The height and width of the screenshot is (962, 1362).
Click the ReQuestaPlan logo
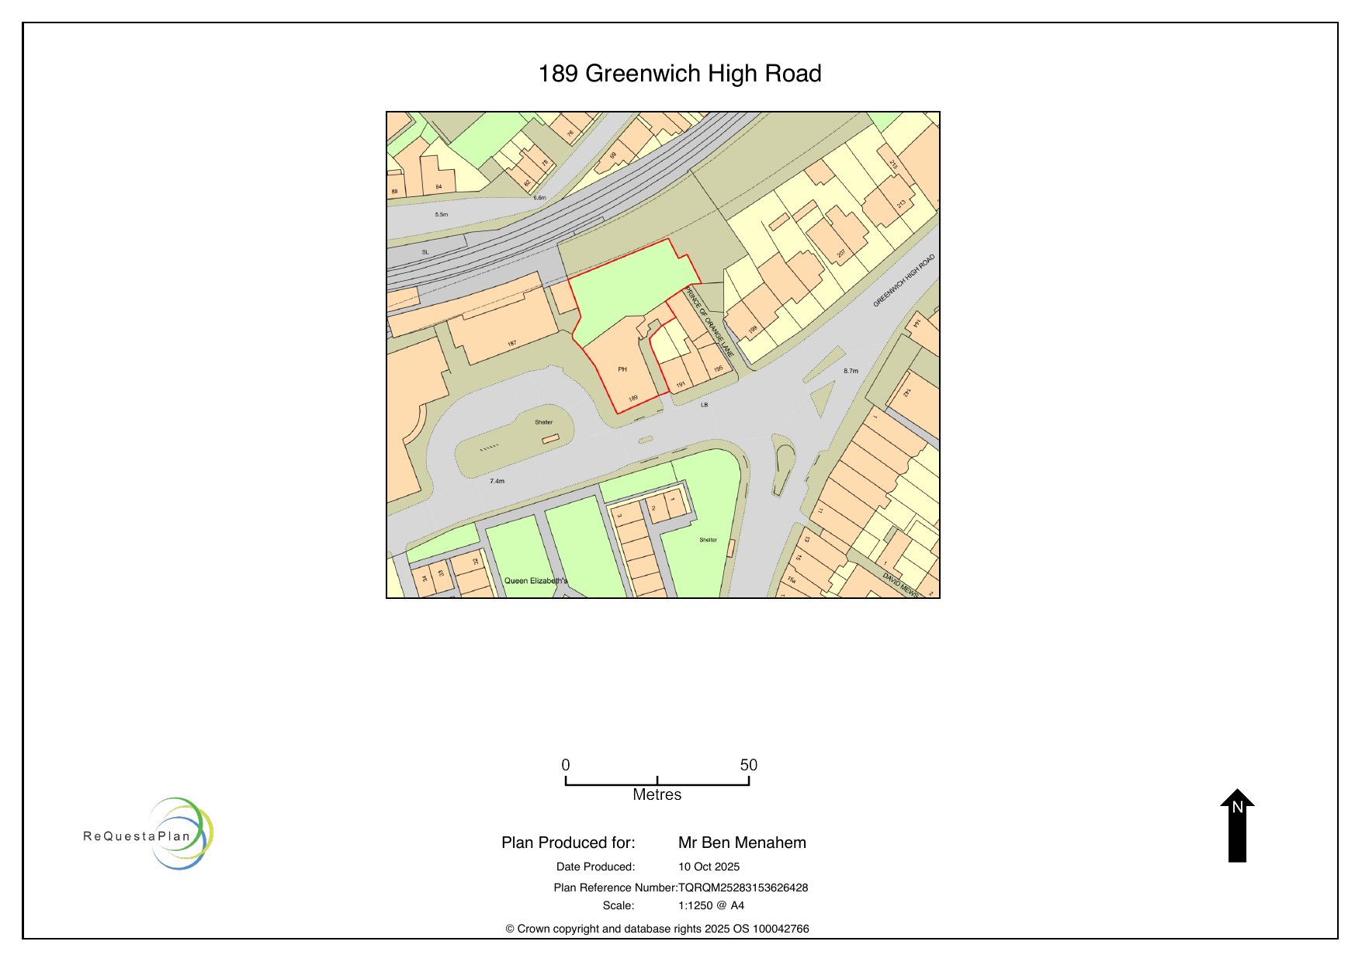click(147, 834)
